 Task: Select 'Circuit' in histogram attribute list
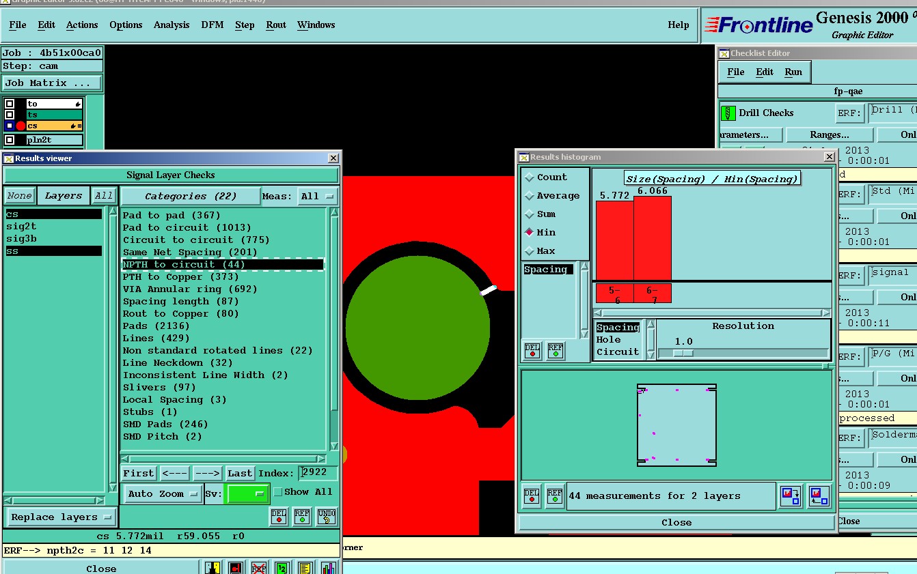coord(618,351)
